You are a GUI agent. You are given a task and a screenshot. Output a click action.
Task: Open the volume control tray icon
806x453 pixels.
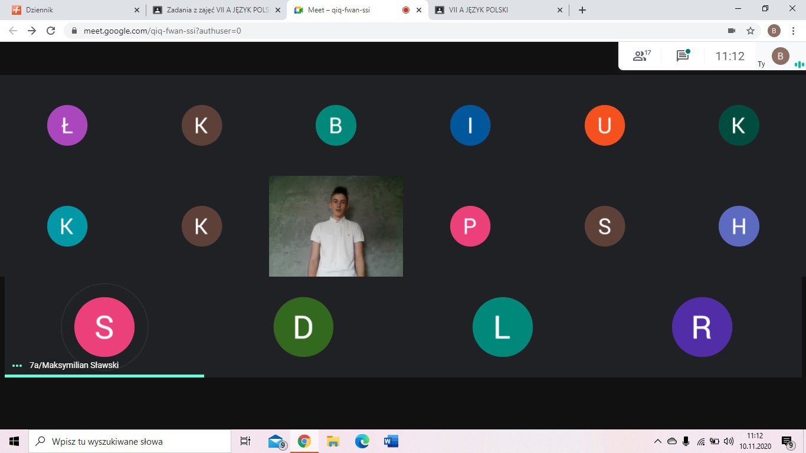[x=729, y=441]
